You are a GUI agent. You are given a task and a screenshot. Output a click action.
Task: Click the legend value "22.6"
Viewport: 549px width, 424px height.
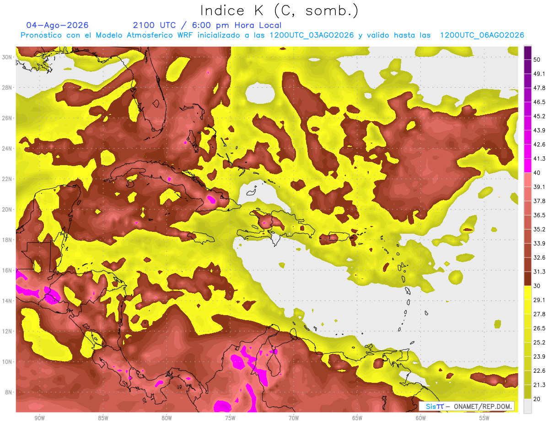(539, 371)
